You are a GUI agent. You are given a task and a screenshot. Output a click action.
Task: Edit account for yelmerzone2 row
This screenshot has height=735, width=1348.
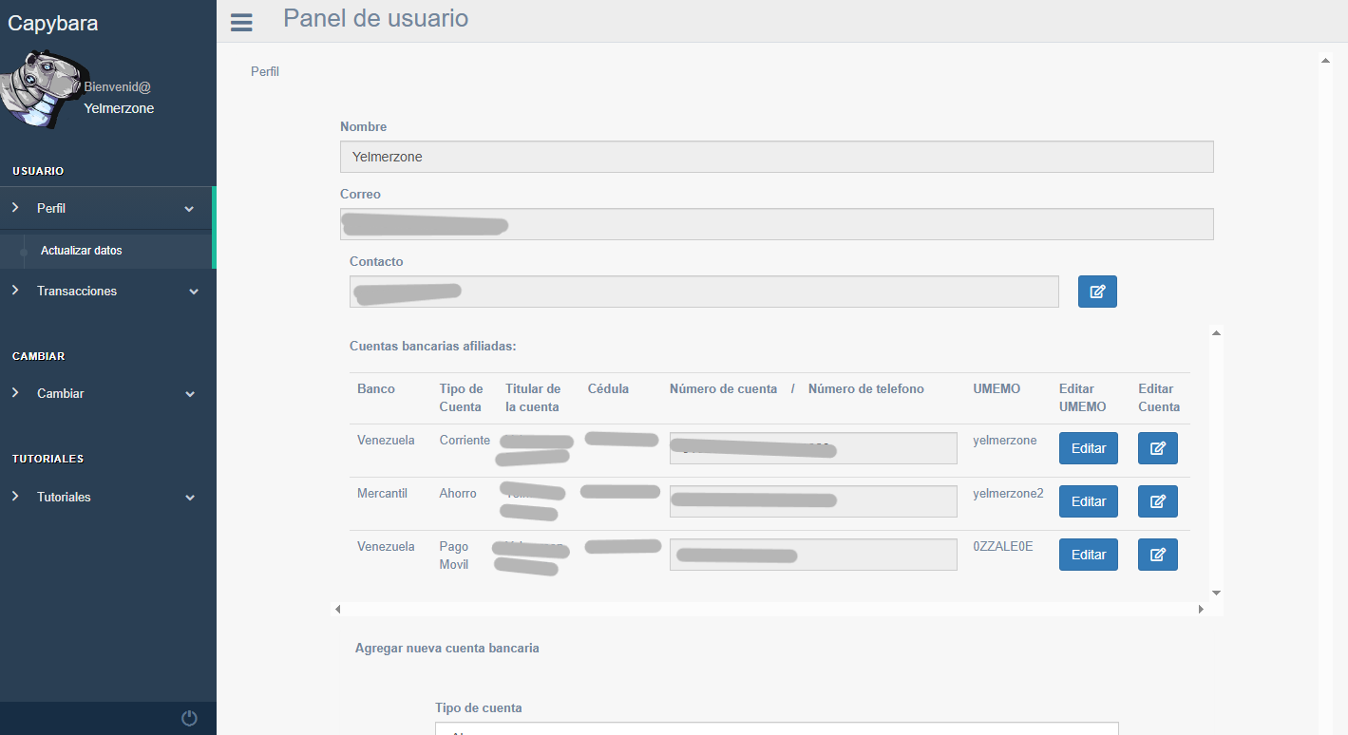point(1157,501)
